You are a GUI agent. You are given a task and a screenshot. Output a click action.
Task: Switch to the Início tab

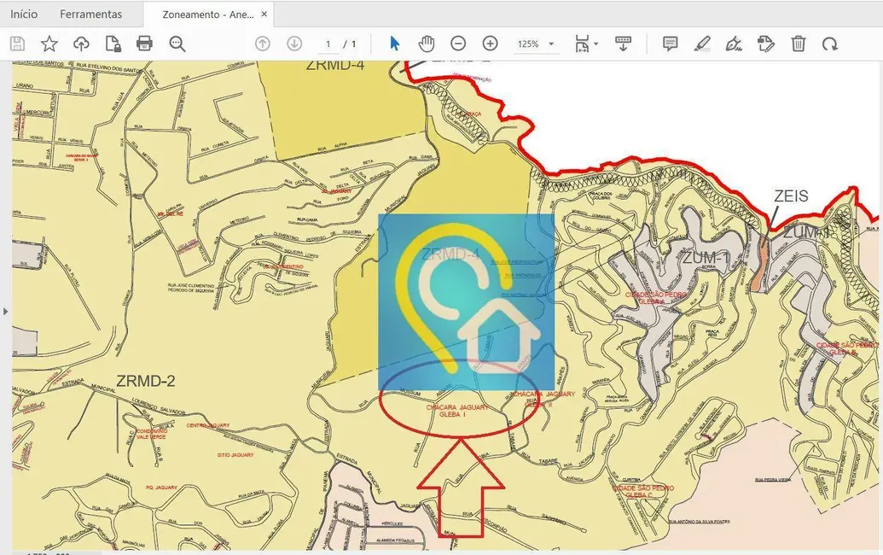click(24, 14)
